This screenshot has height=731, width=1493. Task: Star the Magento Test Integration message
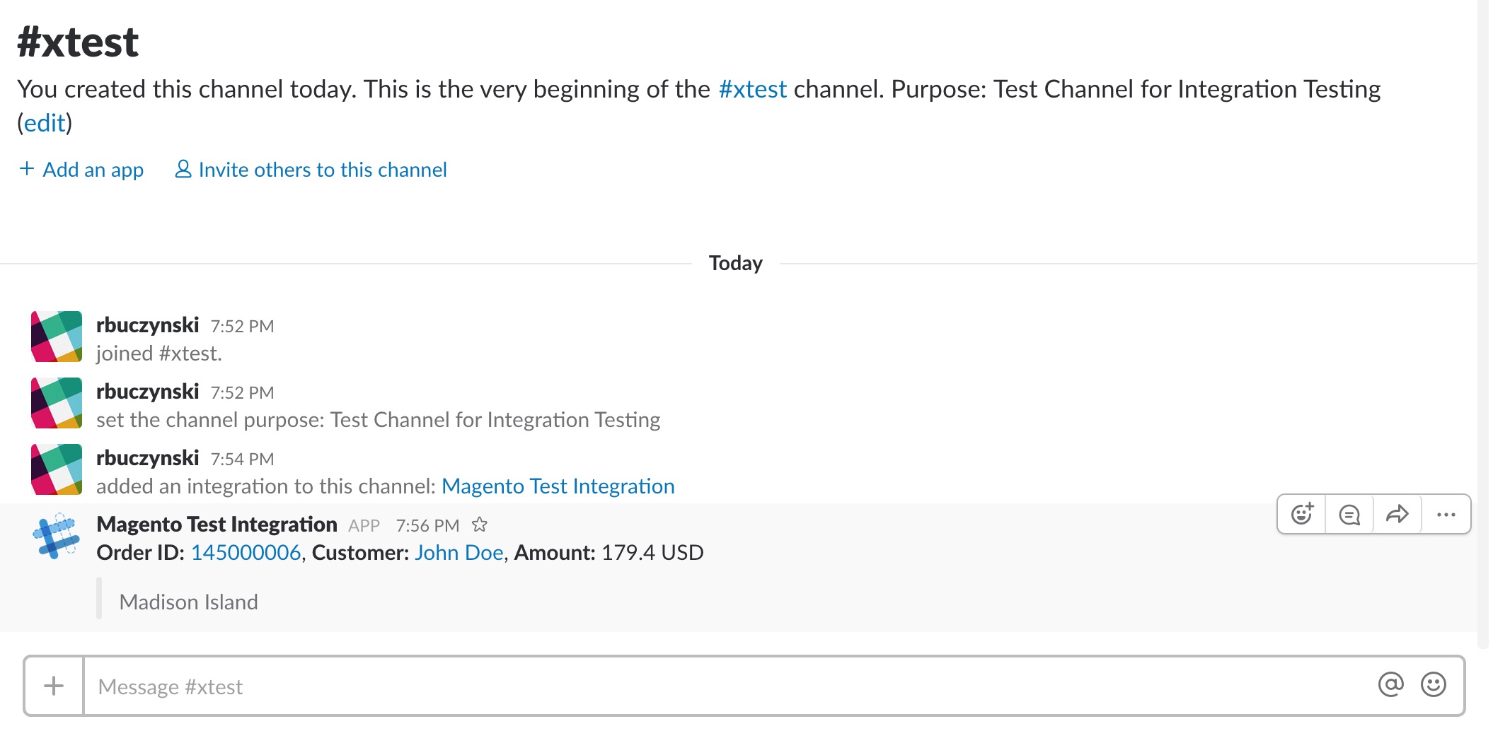coord(480,525)
